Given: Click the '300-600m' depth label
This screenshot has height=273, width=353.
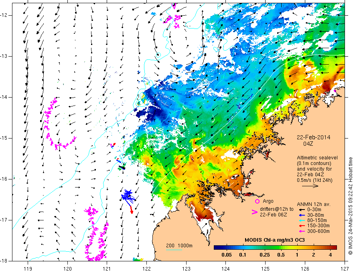Looking at the screenshot, I should [x=319, y=231].
